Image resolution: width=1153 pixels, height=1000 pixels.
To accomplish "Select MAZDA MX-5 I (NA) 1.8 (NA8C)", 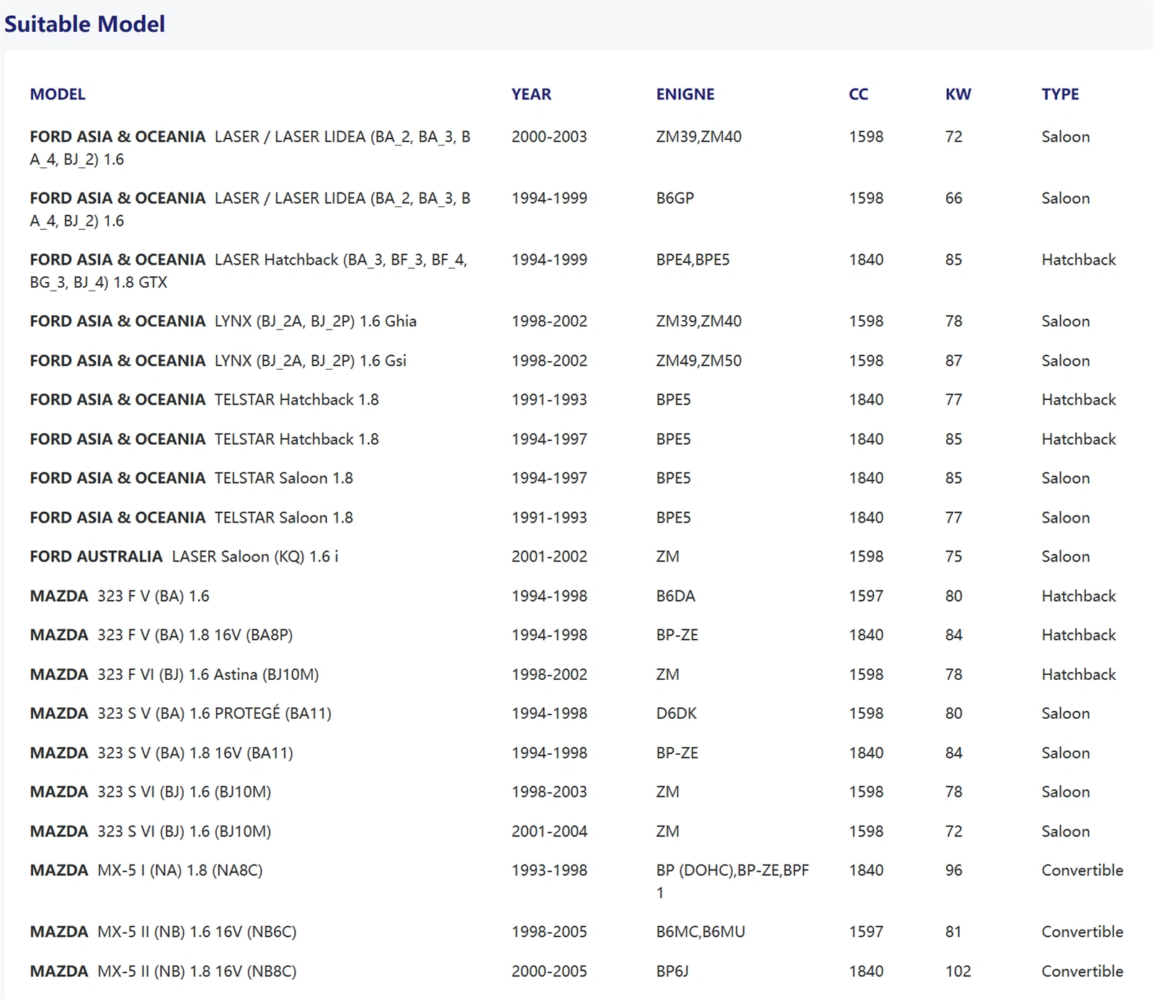I will (146, 870).
